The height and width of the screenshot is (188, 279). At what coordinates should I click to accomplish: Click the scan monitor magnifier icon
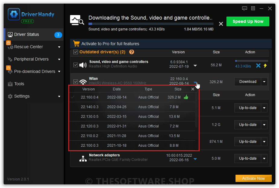point(77,20)
